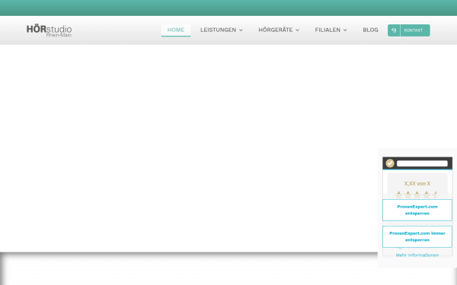Click 'ProvenExpert.com immer entsperren' button
457x285 pixels.
417,236
